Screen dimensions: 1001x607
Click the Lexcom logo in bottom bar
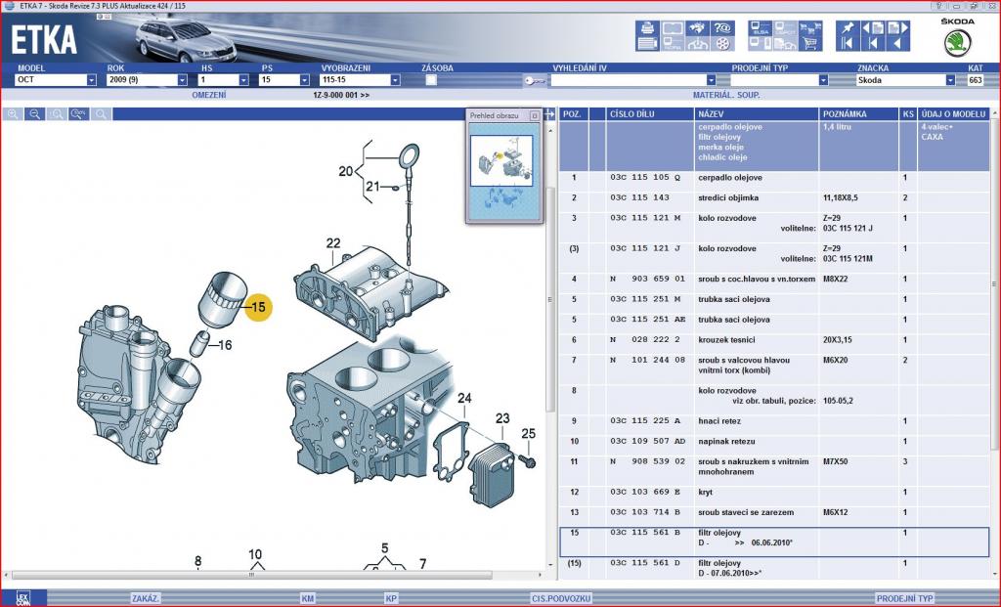coord(23,598)
